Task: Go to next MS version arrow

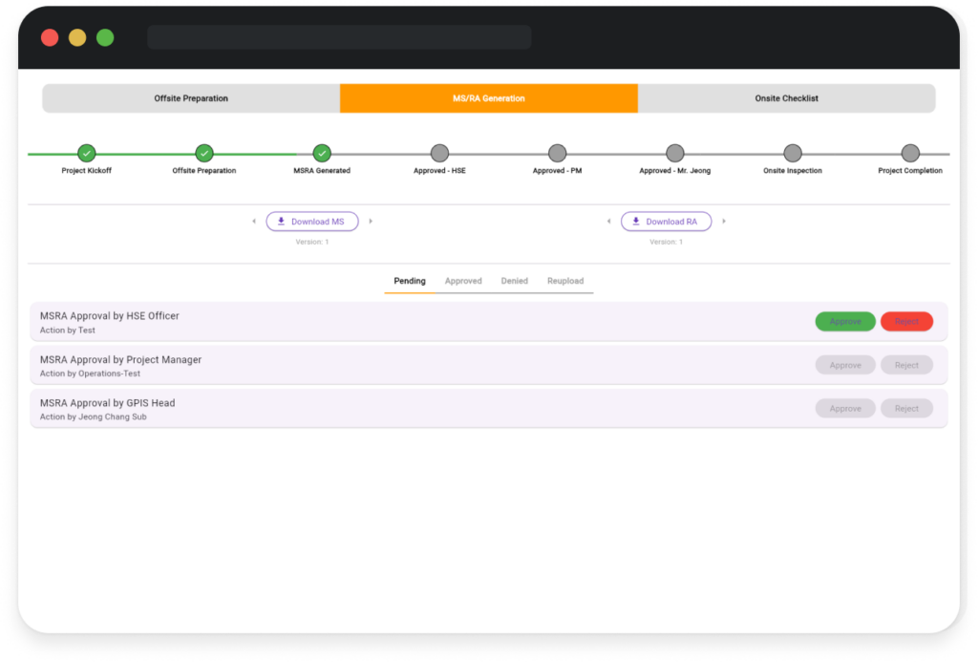Action: point(371,222)
